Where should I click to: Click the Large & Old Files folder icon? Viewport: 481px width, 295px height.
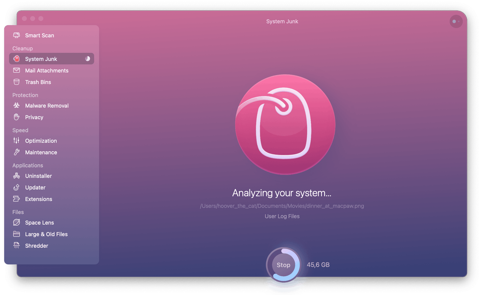pyautogui.click(x=16, y=234)
